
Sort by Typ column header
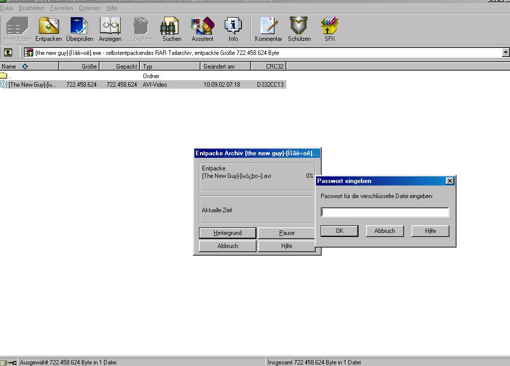(170, 66)
